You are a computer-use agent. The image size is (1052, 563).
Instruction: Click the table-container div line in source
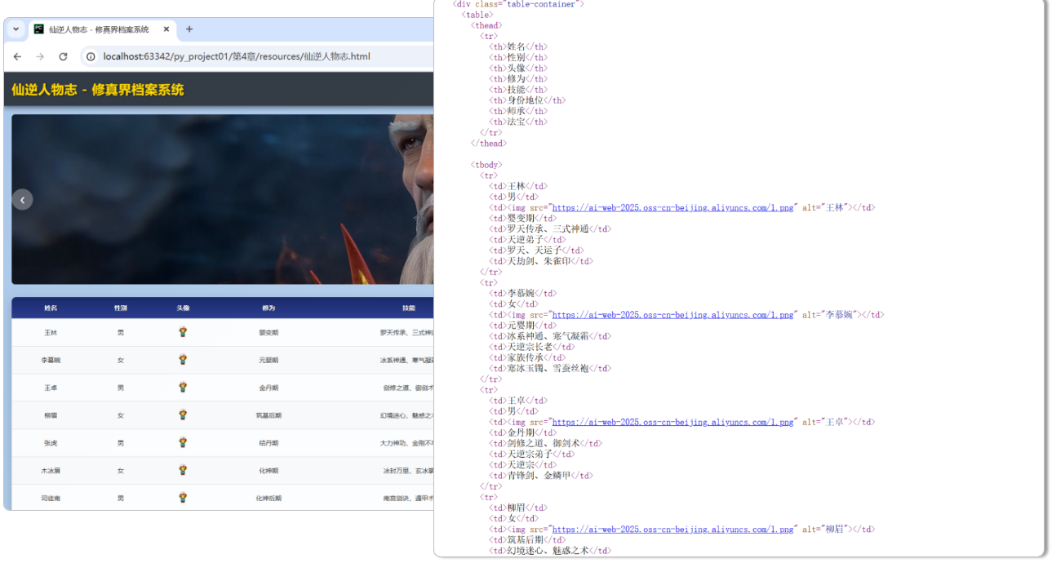click(x=518, y=4)
